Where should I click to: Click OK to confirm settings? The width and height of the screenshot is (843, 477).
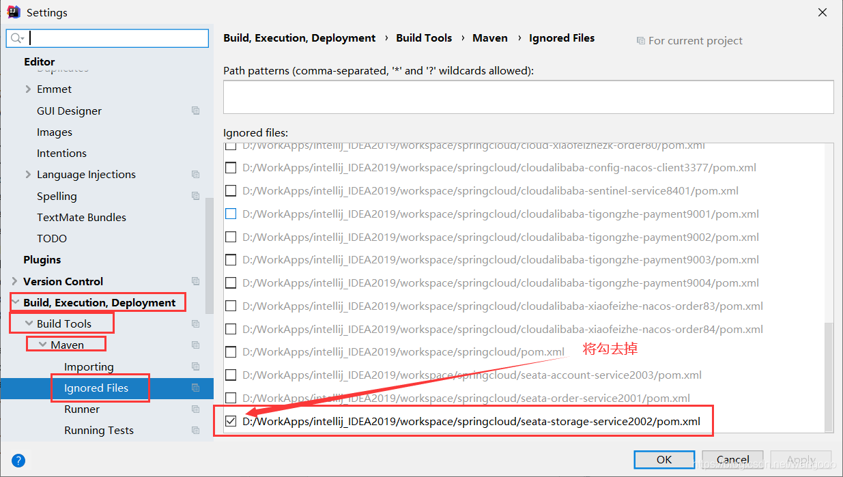tap(664, 459)
